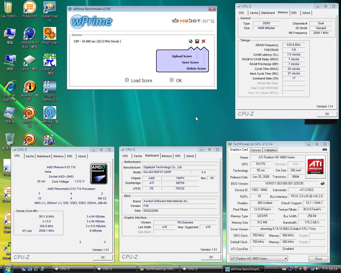Select the RivaTuner desktop icon
The image size is (341, 273).
50,36
